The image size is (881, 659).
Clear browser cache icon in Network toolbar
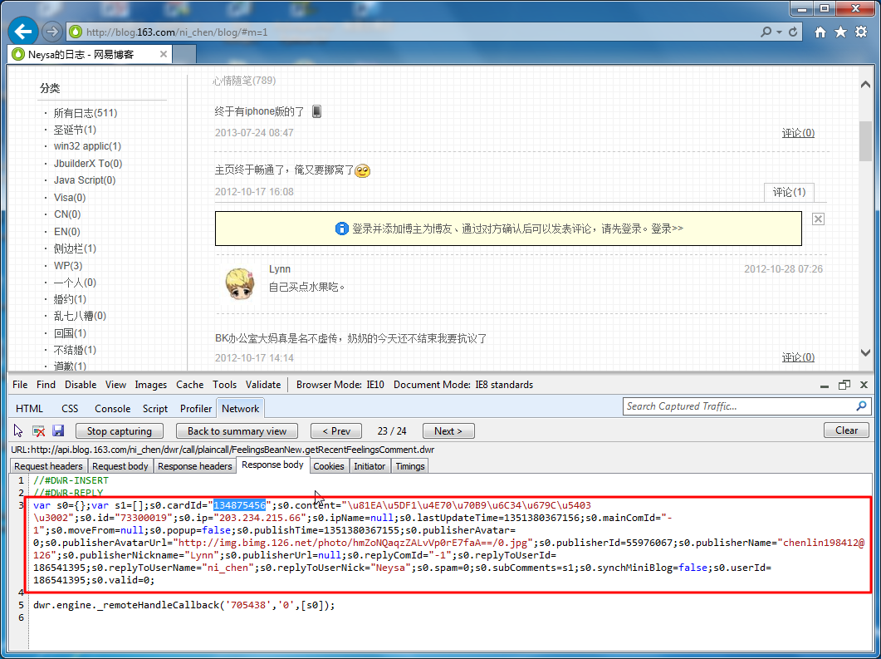(38, 430)
